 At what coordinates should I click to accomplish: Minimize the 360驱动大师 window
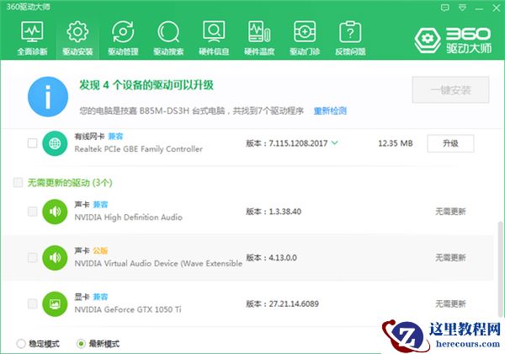[x=479, y=8]
